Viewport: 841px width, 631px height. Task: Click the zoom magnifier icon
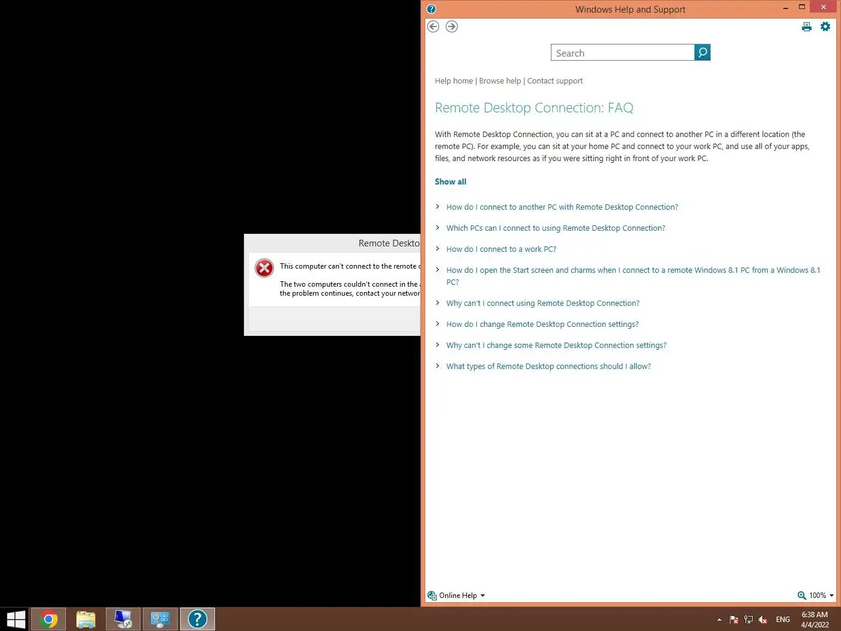click(801, 596)
